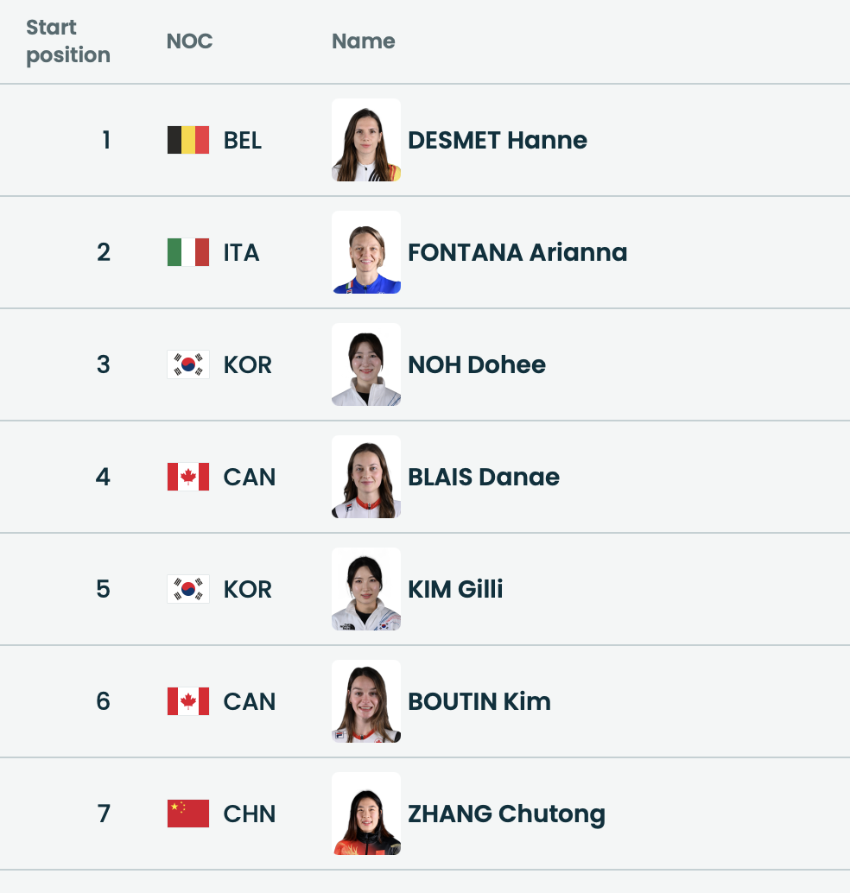Open KIM Gilli's profile photo
This screenshot has height=893, width=850.
coord(366,589)
